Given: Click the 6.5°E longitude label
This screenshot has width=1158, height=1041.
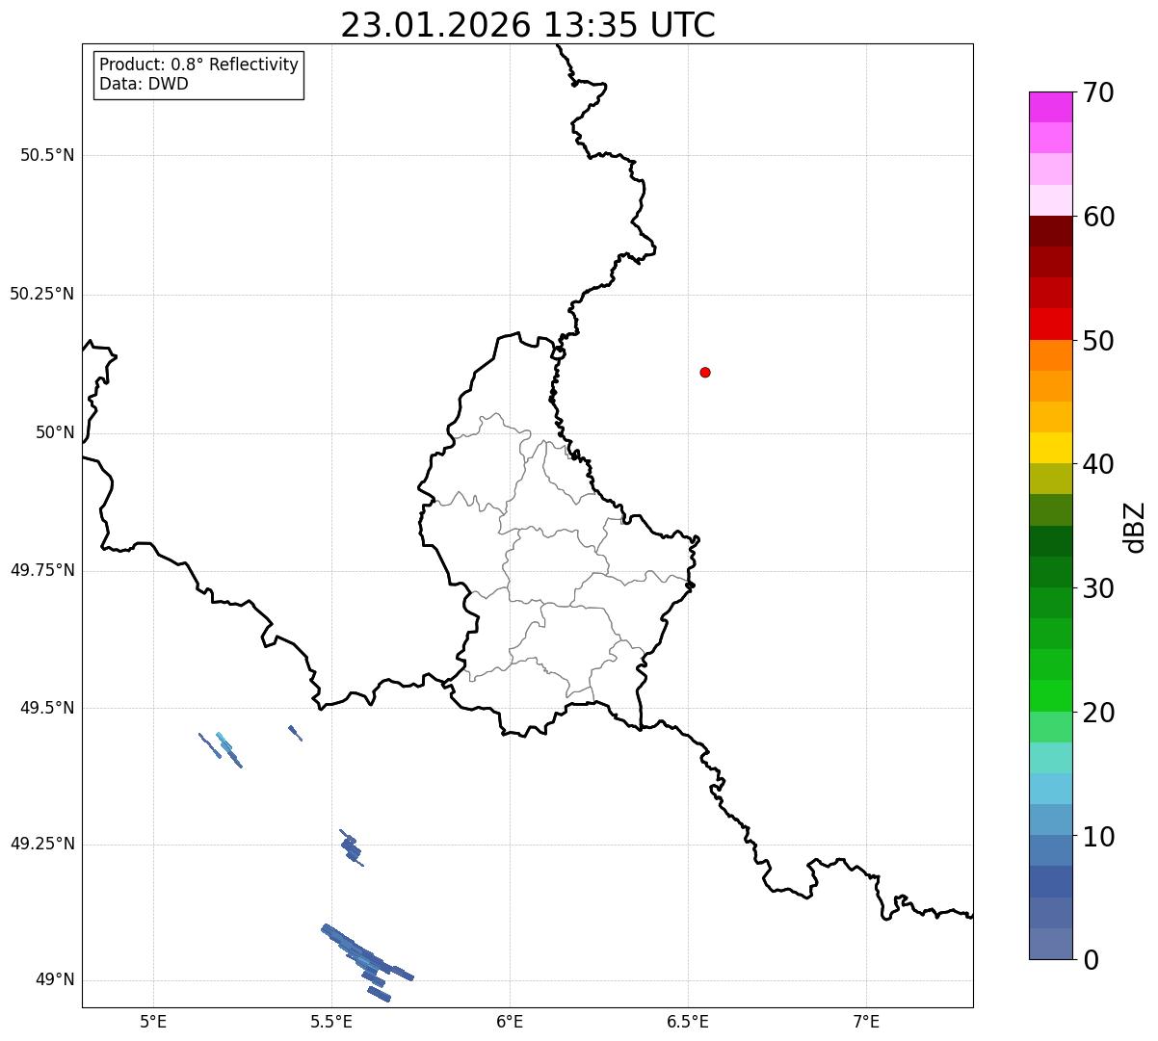Looking at the screenshot, I should 688,1021.
